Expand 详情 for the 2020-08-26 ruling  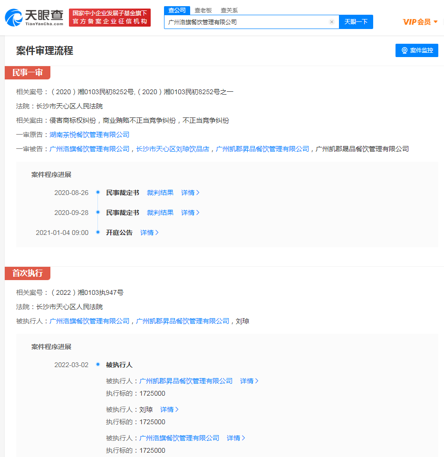(x=190, y=193)
